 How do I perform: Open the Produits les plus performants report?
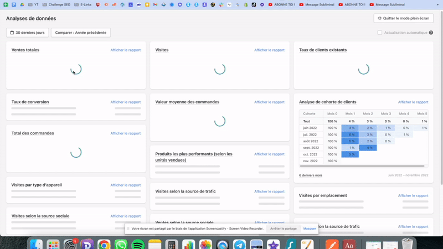tap(269, 154)
